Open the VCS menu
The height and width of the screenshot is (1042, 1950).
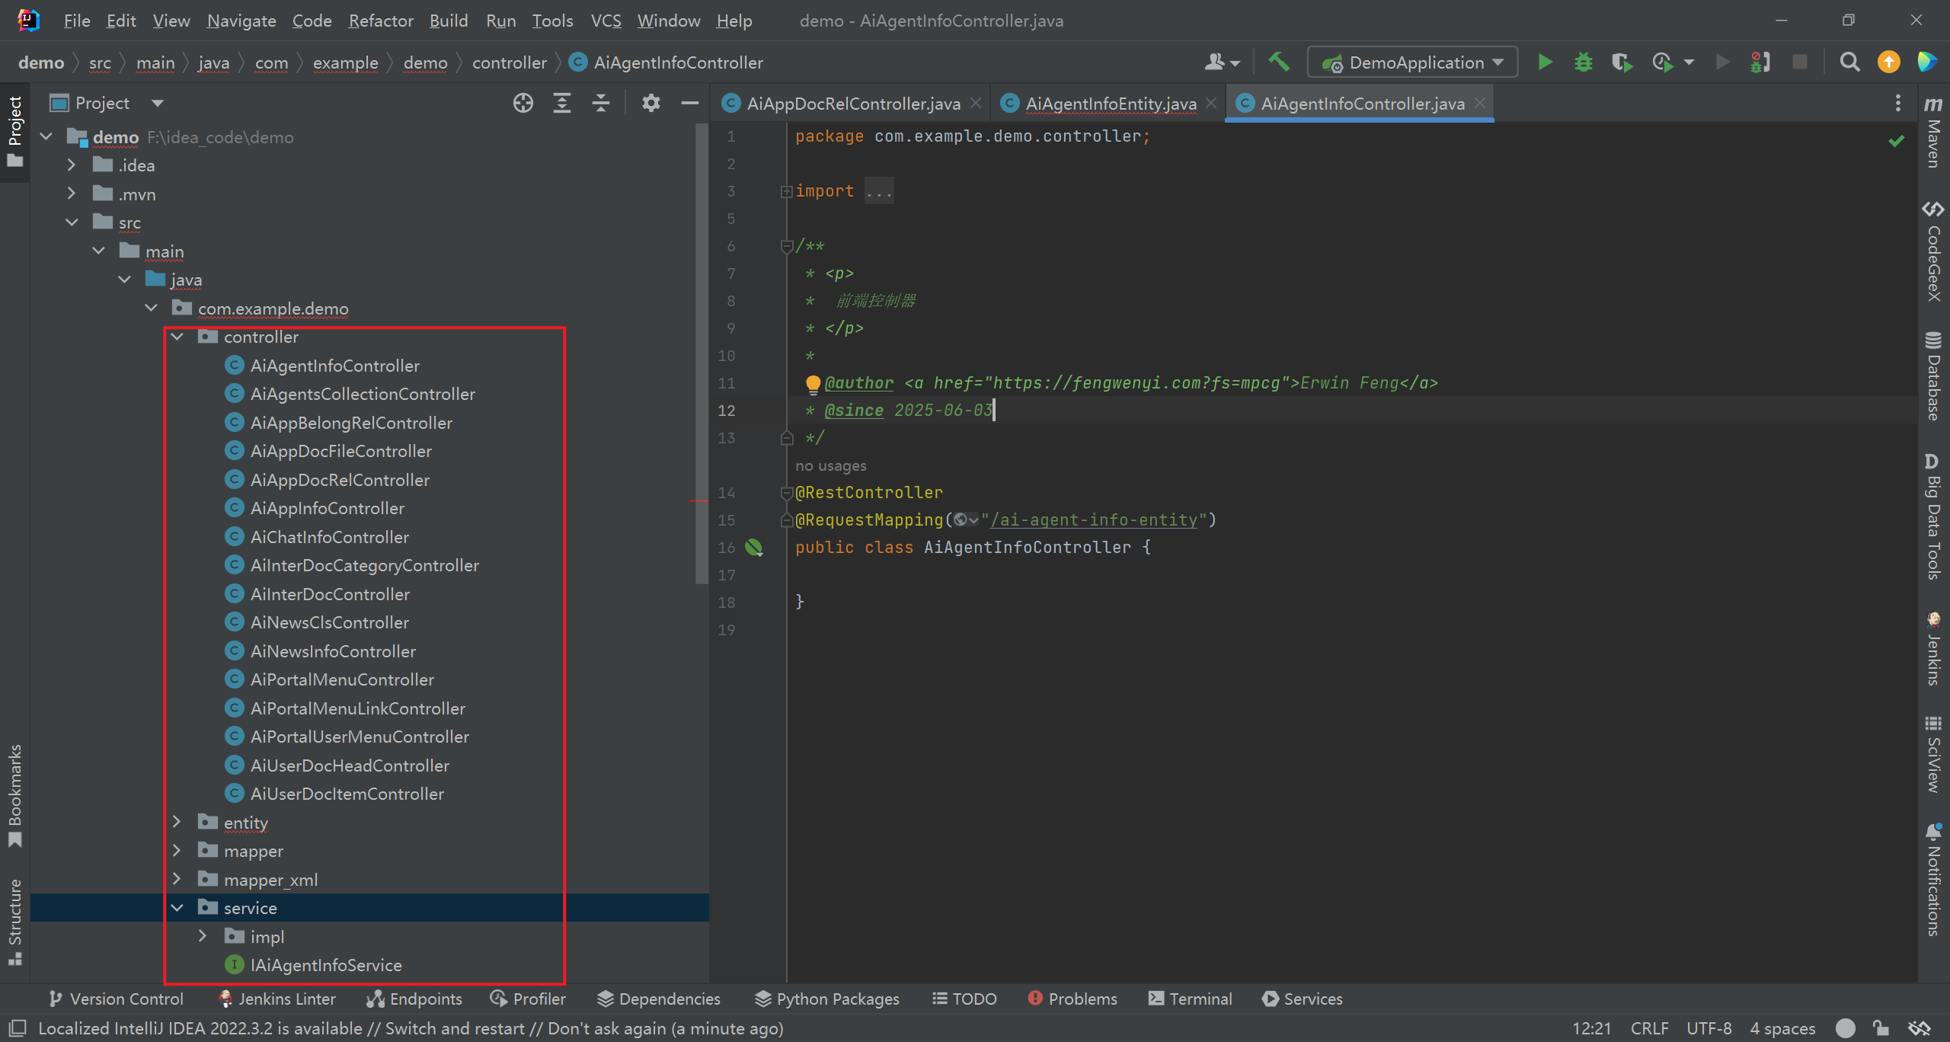(x=606, y=21)
